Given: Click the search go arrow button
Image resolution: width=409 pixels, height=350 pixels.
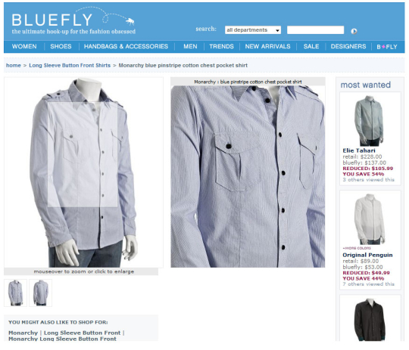Looking at the screenshot, I should (354, 31).
